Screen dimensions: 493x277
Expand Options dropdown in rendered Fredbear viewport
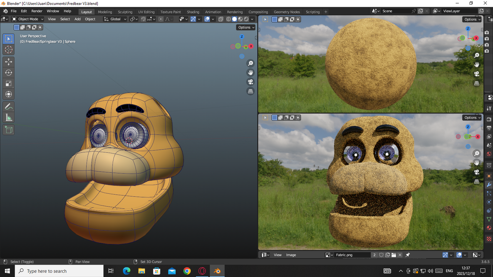pos(472,118)
